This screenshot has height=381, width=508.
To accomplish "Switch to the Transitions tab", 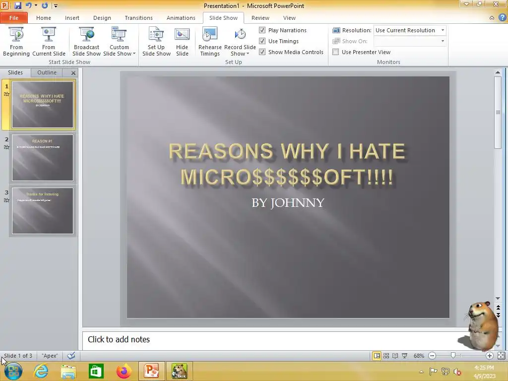I will [138, 18].
